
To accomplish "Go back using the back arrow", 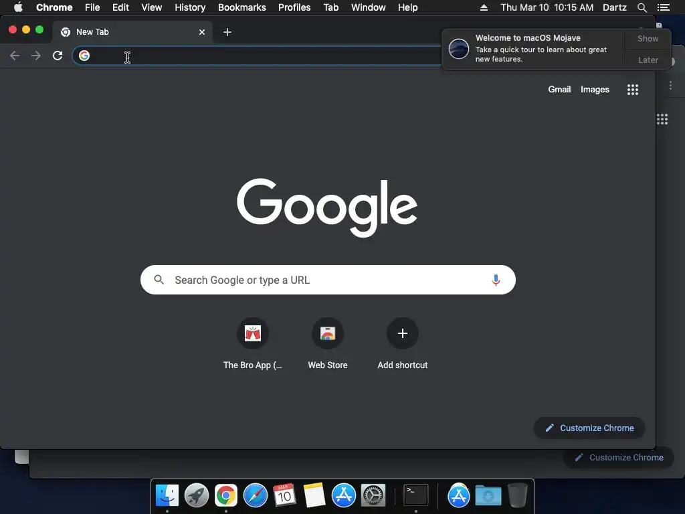I will (15, 56).
